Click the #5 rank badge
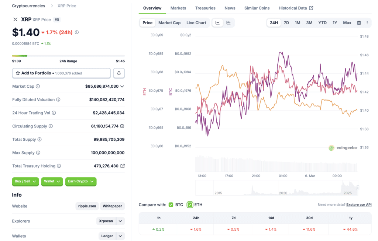 [57, 20]
